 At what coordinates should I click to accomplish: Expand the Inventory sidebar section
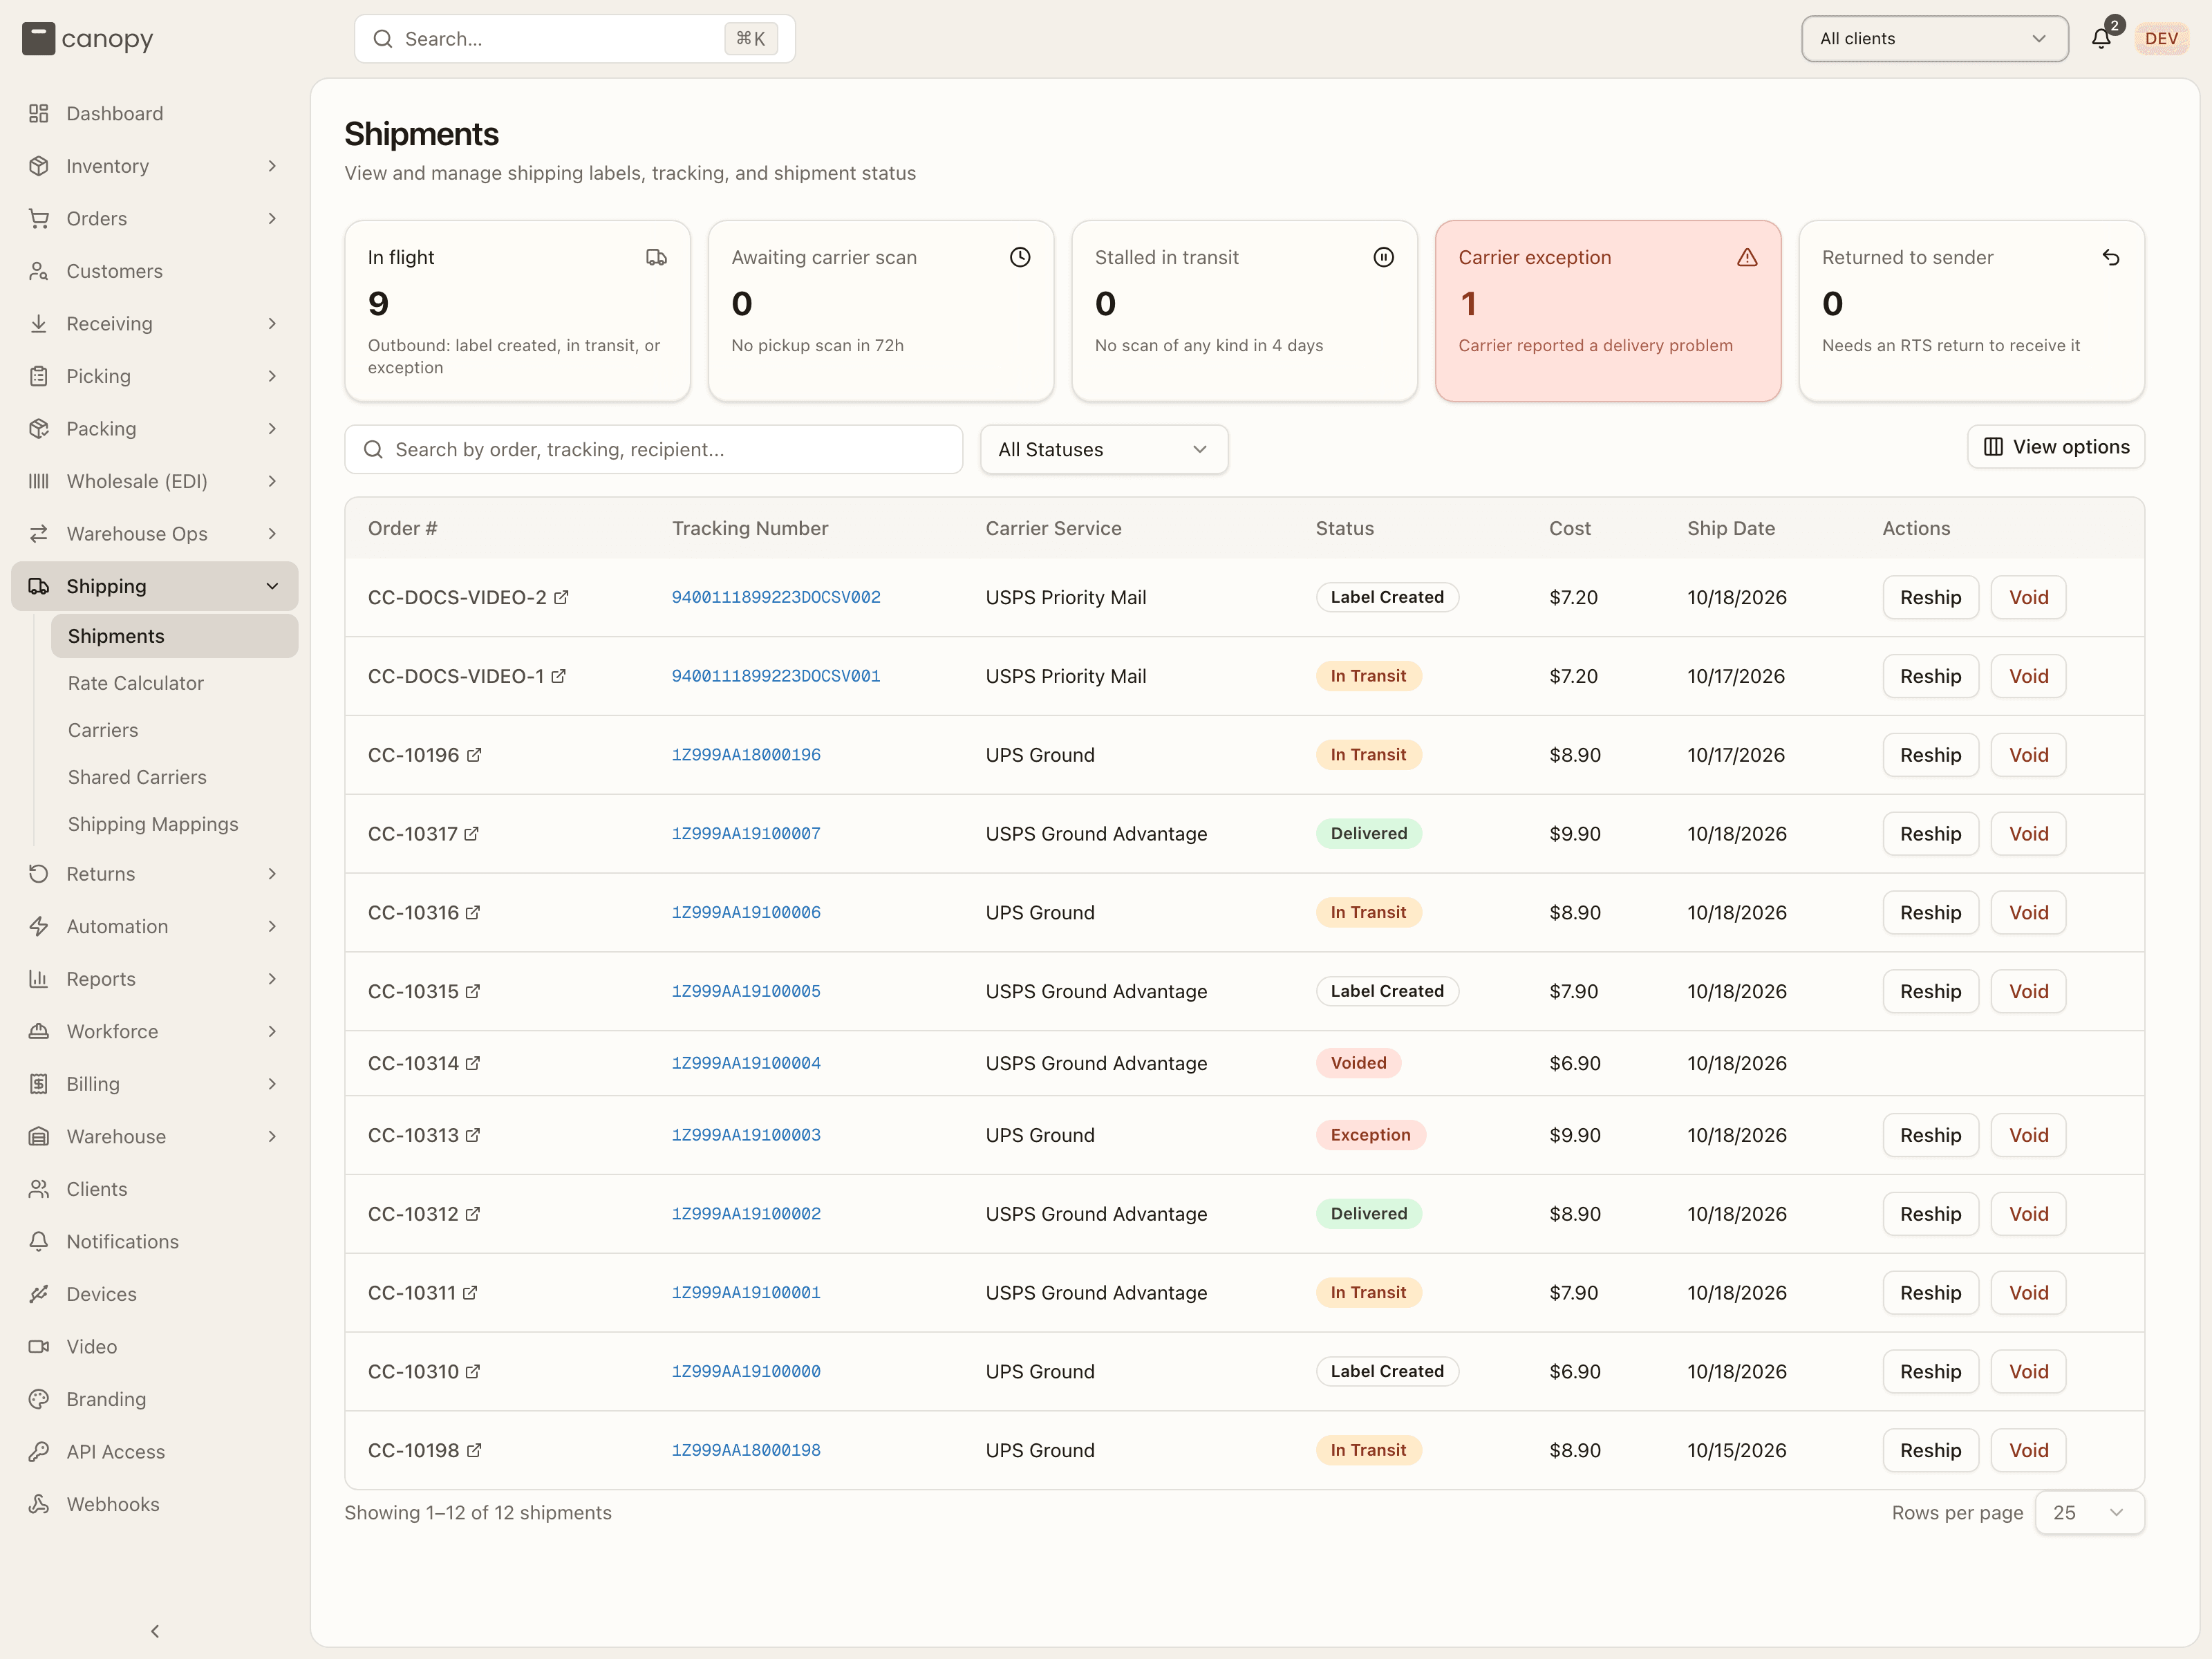click(155, 166)
